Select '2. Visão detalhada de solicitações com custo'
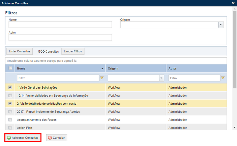The height and width of the screenshot is (146, 237). pos(47,104)
